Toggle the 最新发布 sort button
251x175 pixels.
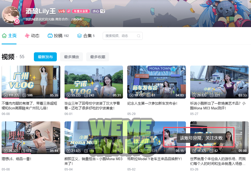(x=45, y=57)
